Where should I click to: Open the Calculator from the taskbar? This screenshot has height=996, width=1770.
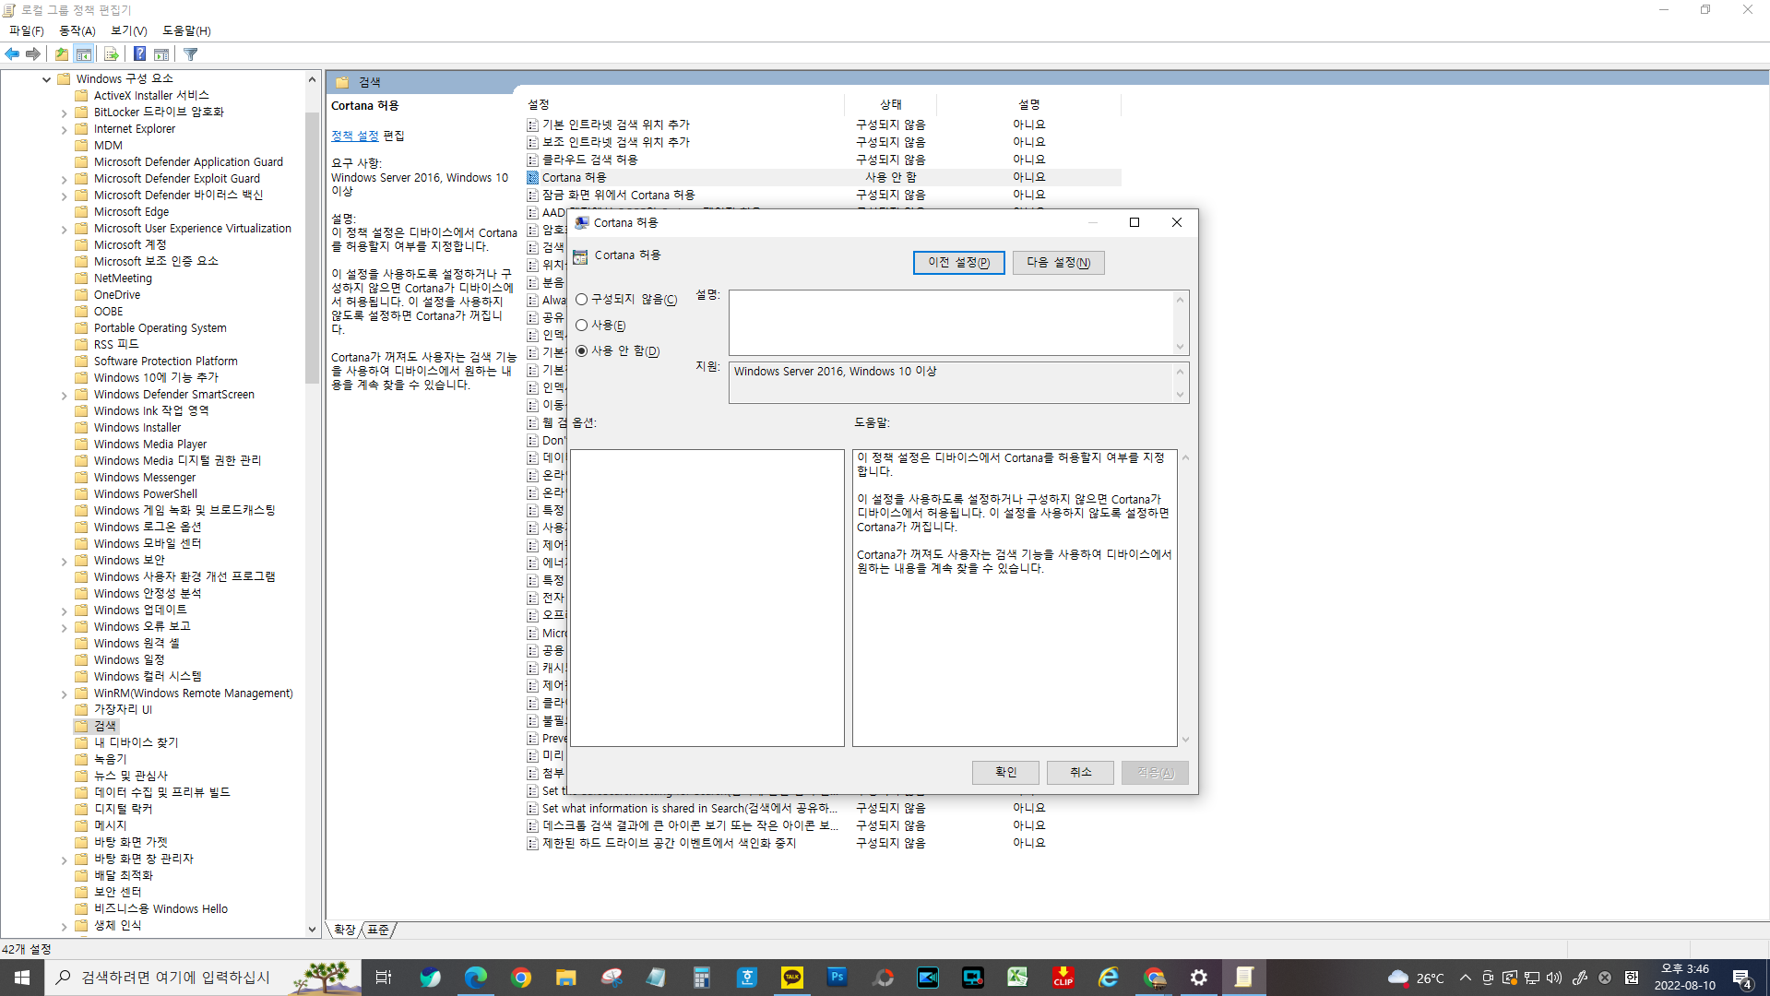[702, 978]
